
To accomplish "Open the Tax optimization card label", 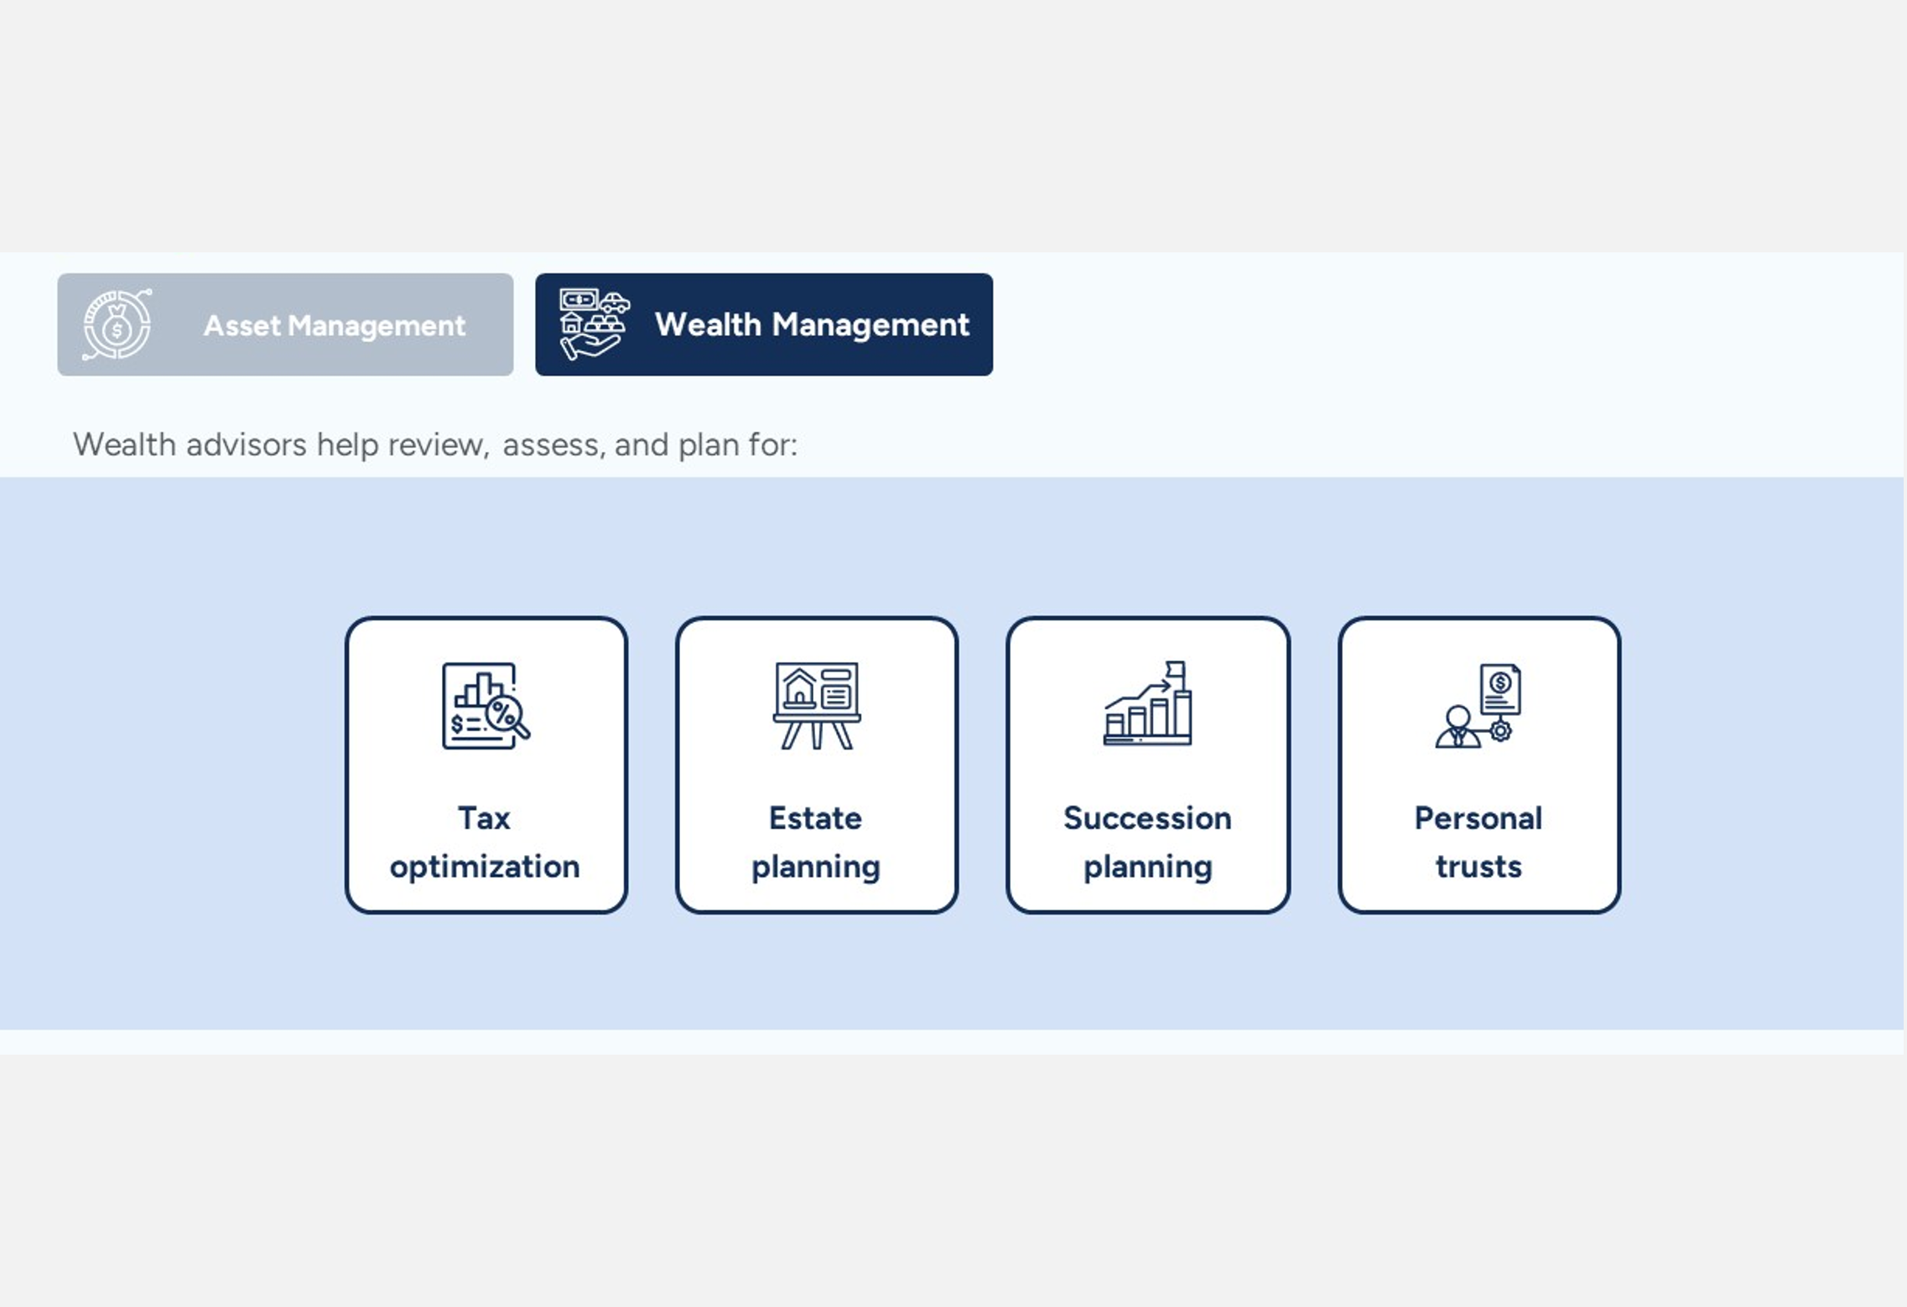I will click(x=485, y=842).
